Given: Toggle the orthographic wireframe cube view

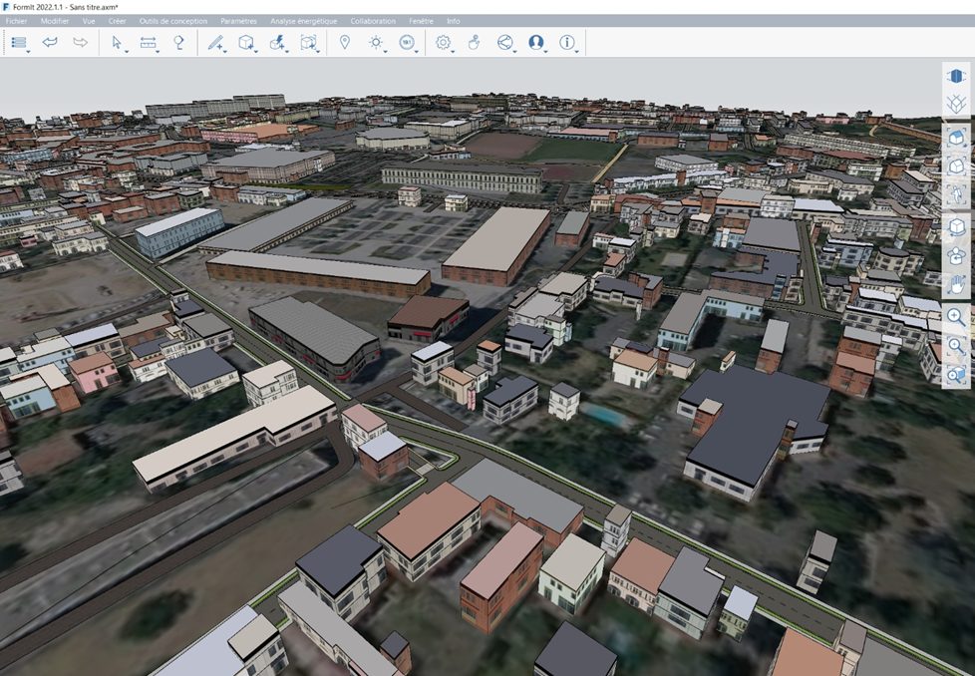Looking at the screenshot, I should (x=956, y=104).
